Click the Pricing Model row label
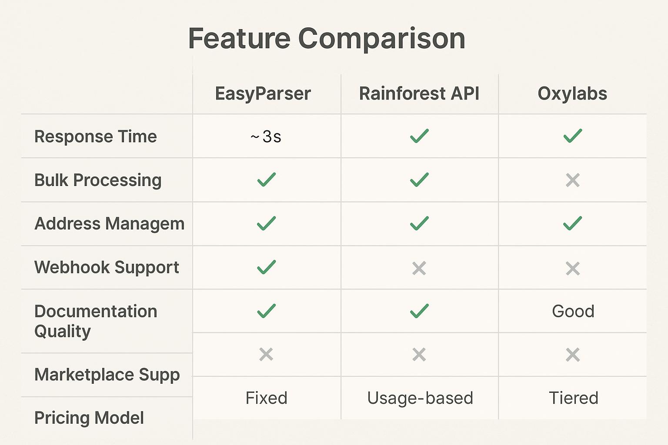This screenshot has width=668, height=445. click(x=89, y=418)
